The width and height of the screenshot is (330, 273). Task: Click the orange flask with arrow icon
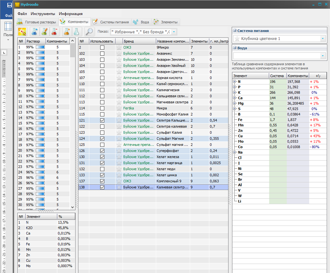(67, 32)
